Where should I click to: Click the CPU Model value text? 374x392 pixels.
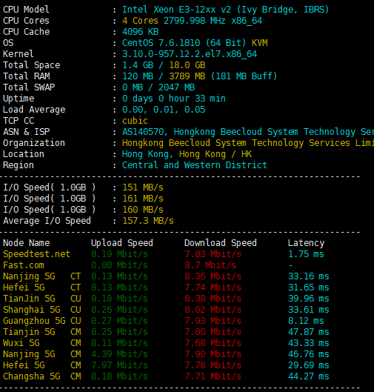pos(225,10)
